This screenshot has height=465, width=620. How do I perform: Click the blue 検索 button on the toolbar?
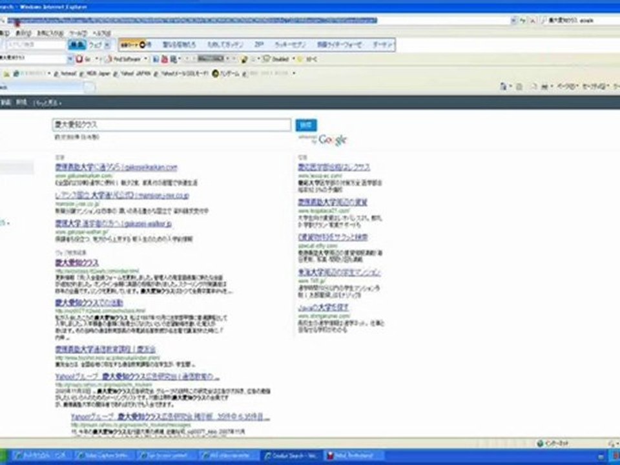click(x=77, y=45)
